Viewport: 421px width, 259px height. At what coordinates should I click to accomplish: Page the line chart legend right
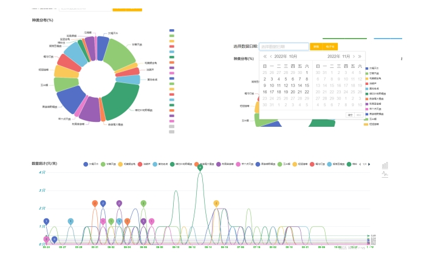click(369, 164)
